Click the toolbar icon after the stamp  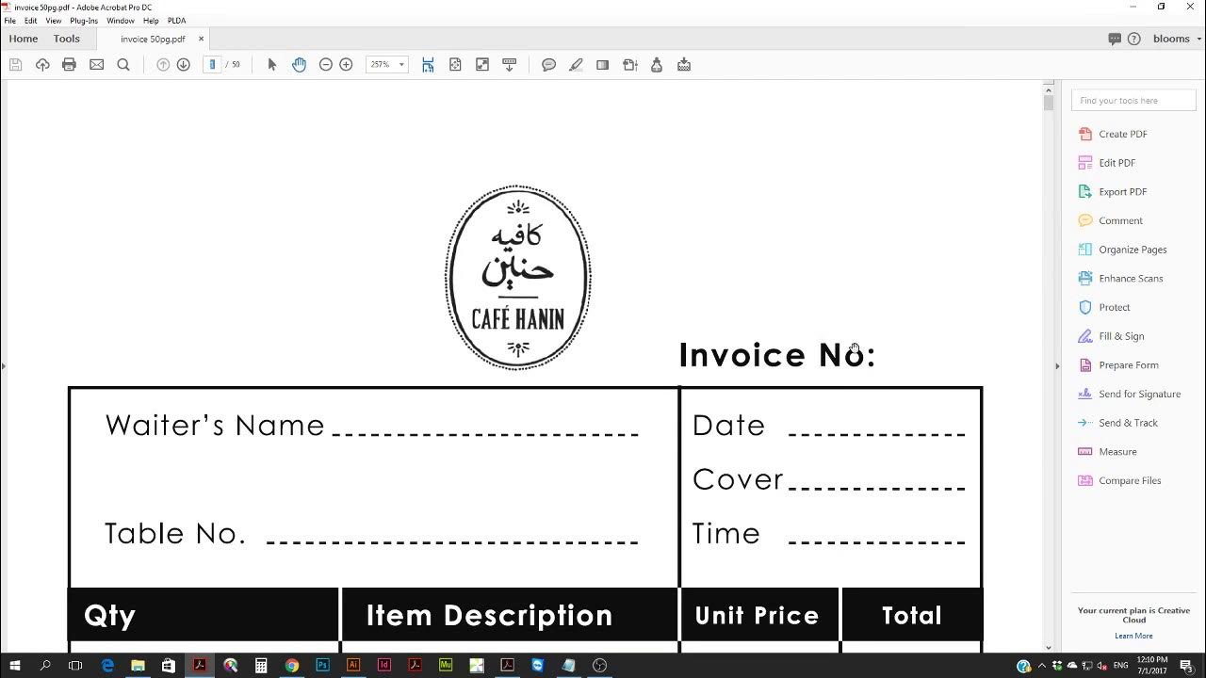[x=684, y=65]
